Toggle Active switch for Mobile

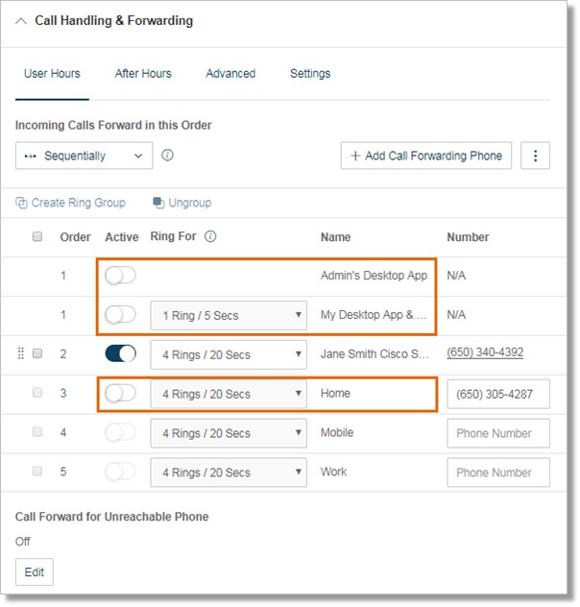tap(120, 432)
